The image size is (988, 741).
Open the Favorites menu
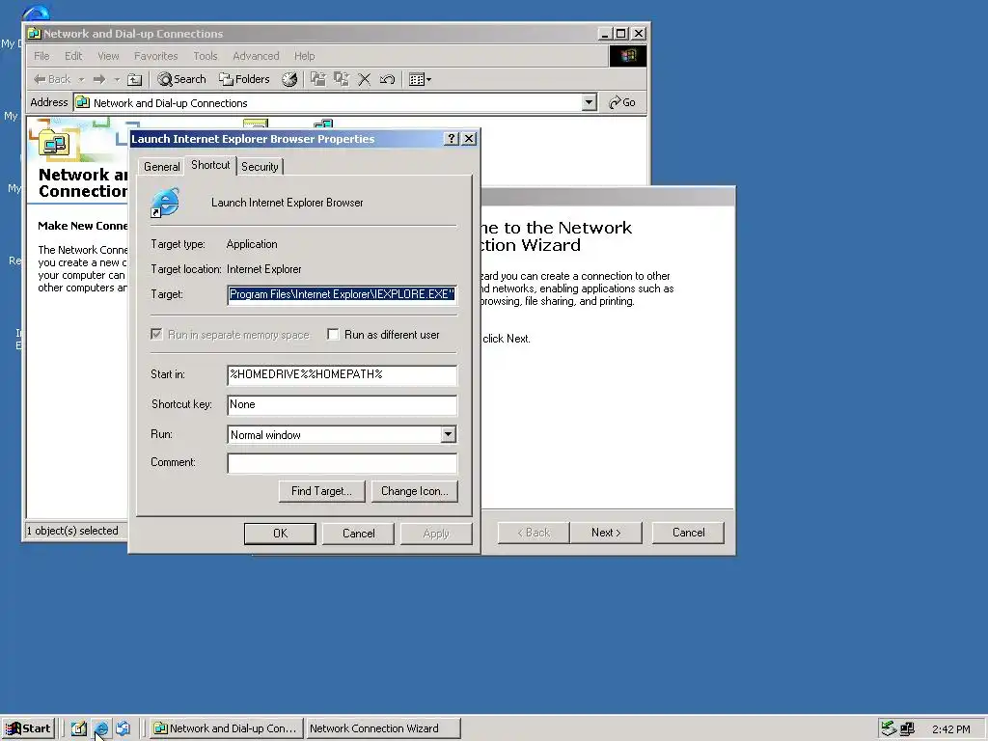155,56
